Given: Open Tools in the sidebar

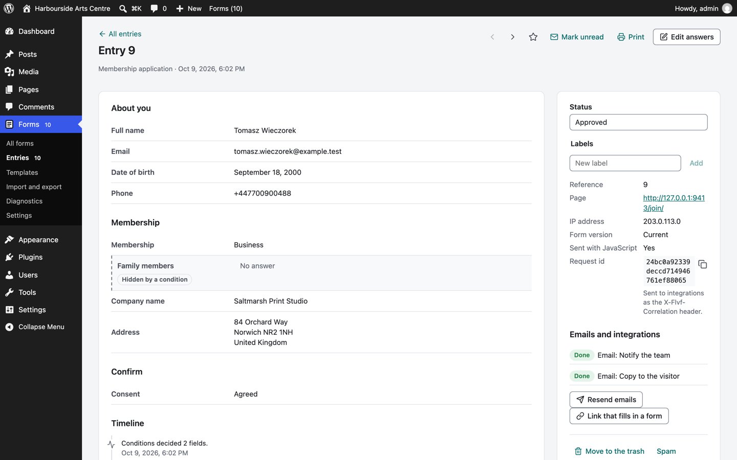Looking at the screenshot, I should pyautogui.click(x=41, y=292).
